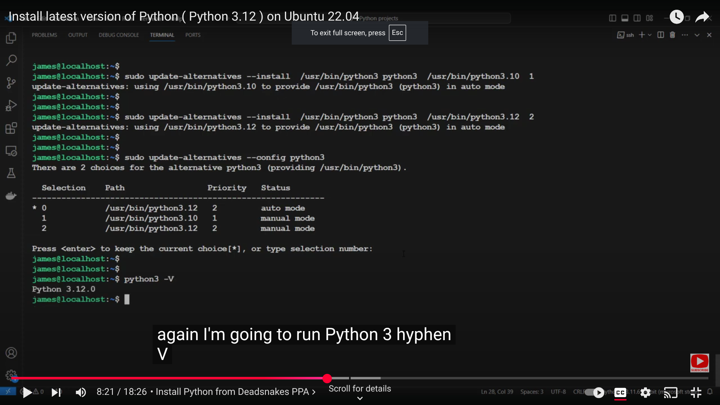Exit full screen mode
Image resolution: width=720 pixels, height=405 pixels.
click(x=696, y=393)
